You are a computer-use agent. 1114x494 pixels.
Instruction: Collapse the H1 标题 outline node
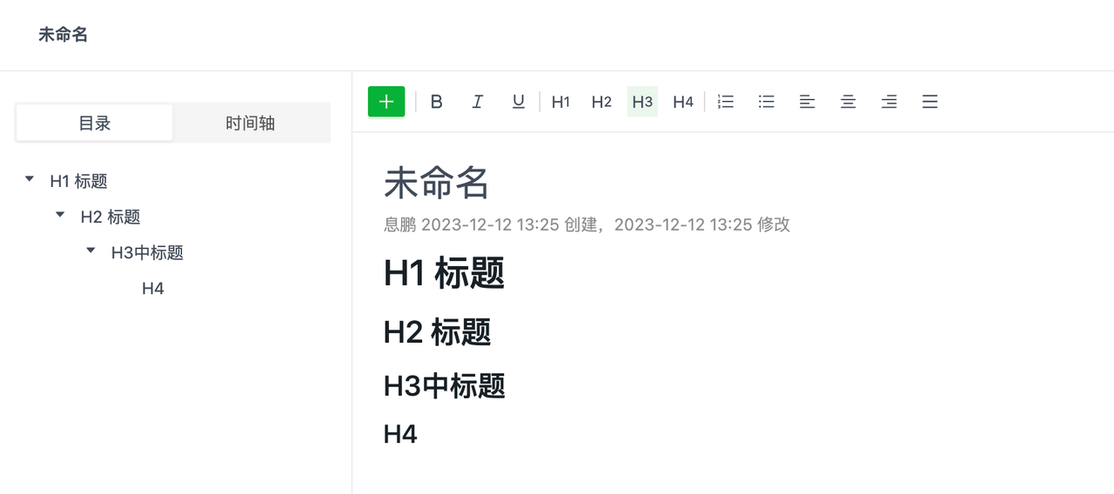[30, 179]
